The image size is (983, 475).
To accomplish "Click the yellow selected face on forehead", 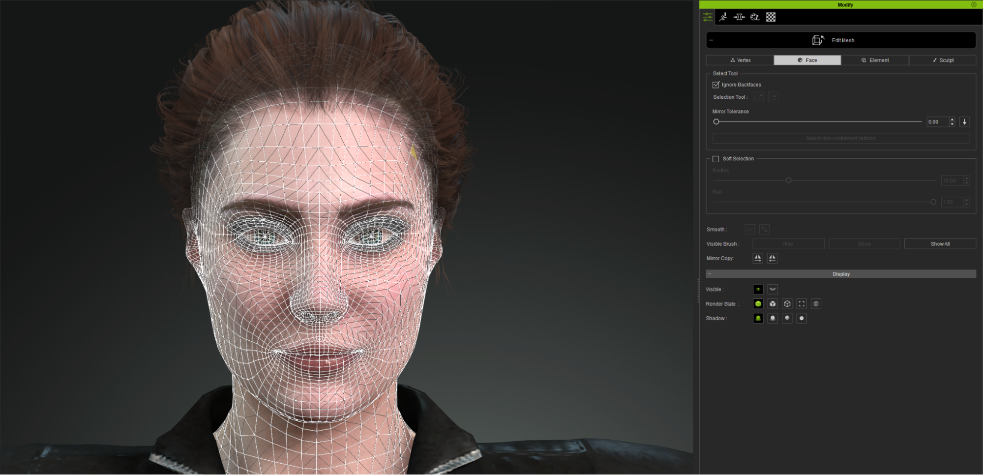I will click(414, 152).
